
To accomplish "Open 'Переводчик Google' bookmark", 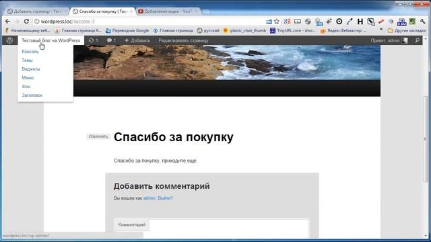I will click(127, 30).
